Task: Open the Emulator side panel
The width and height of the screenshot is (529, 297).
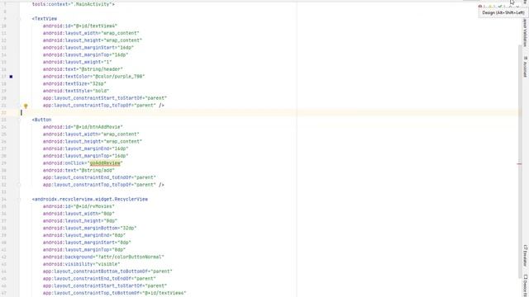Action: (x=526, y=256)
